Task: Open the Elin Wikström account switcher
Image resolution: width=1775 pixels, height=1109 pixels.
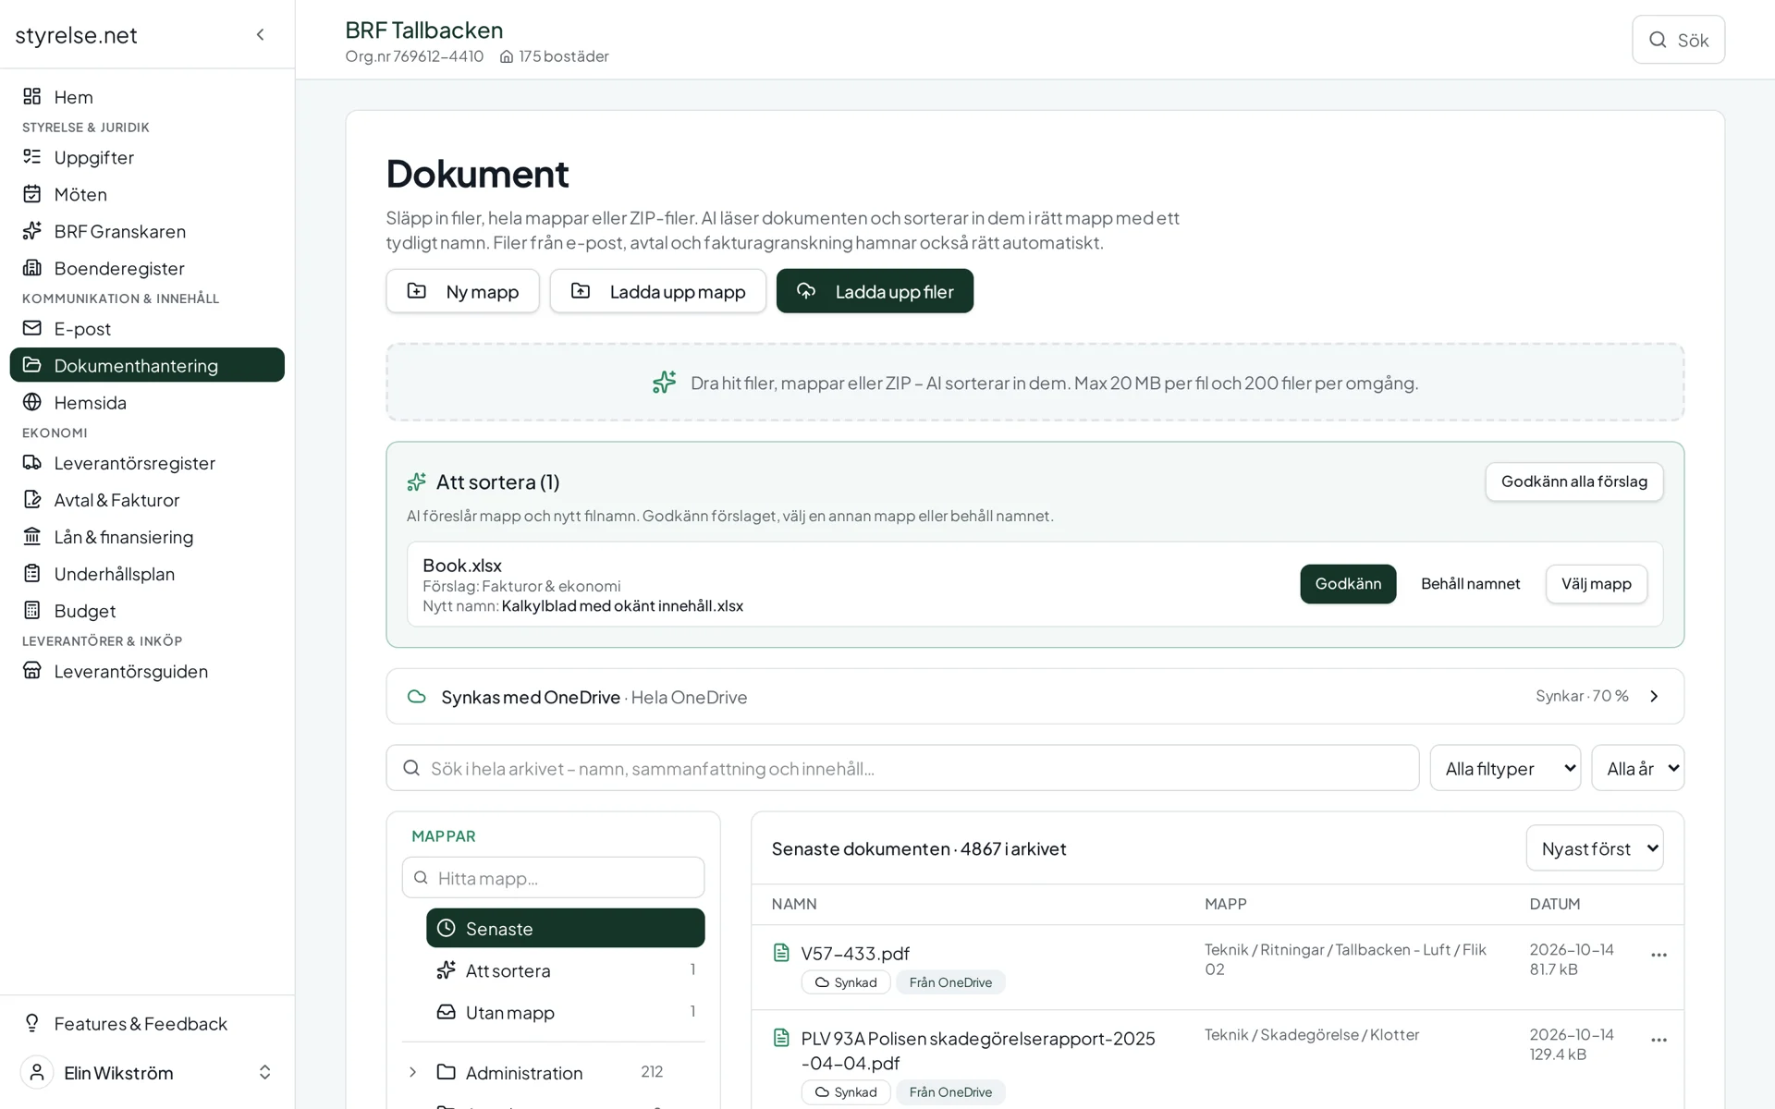Action: coord(147,1072)
